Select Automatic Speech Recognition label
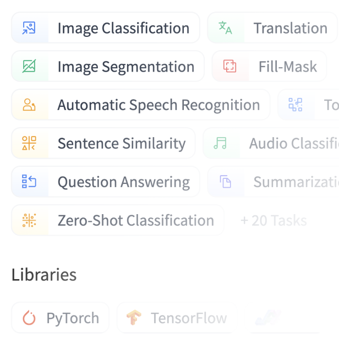The image size is (339, 338). [x=158, y=105]
